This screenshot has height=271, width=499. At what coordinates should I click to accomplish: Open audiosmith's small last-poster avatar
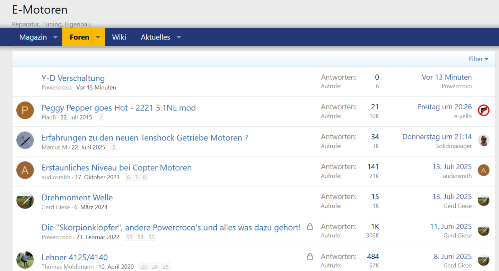coord(483,170)
